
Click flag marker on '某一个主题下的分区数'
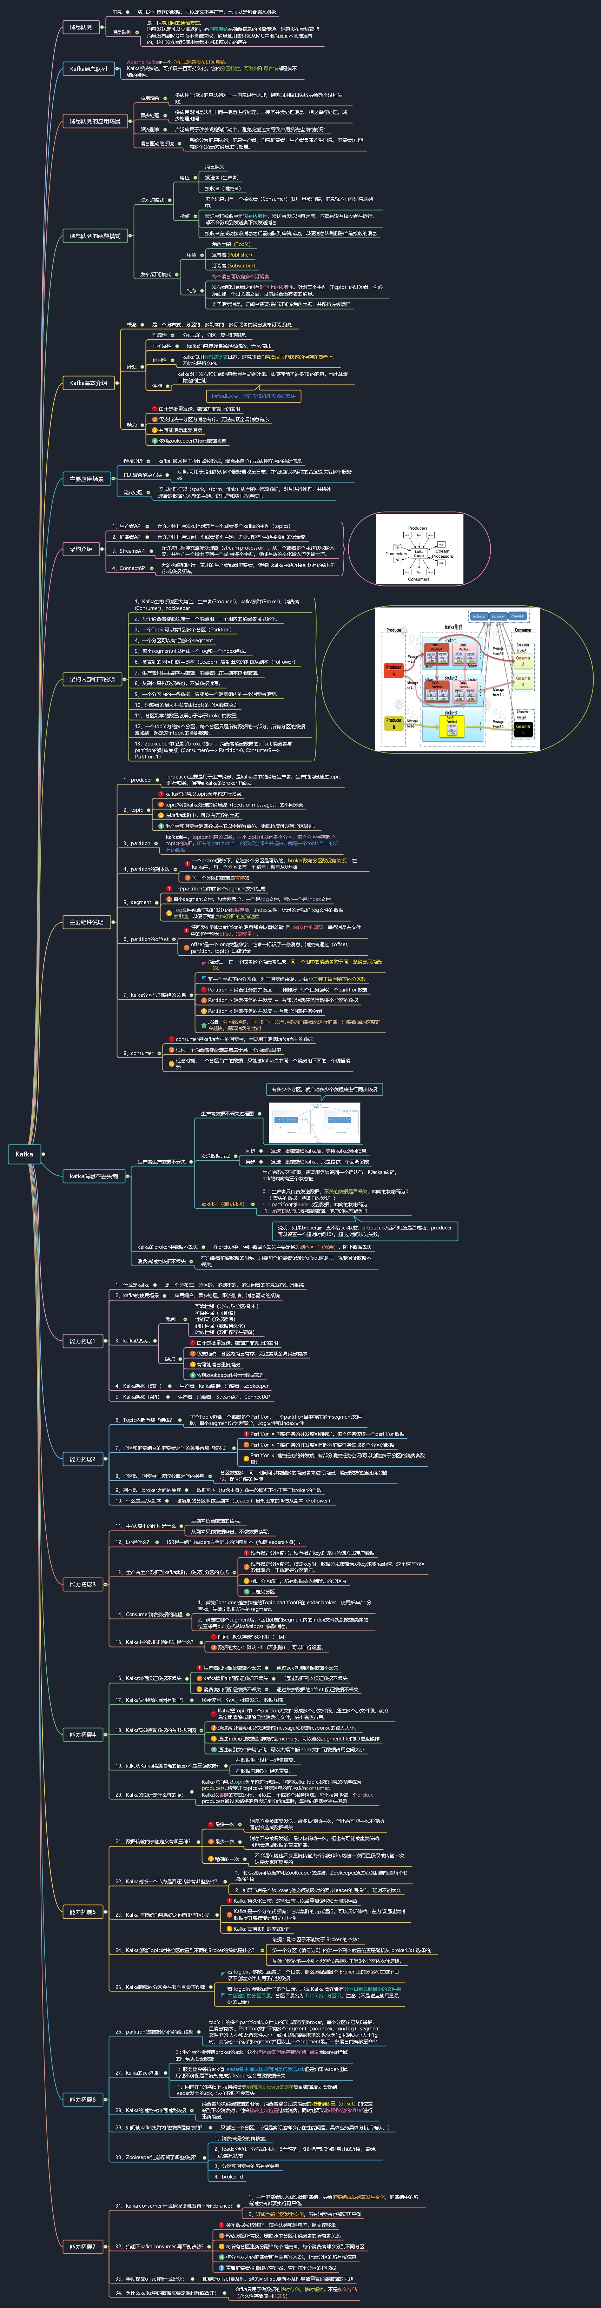204,979
